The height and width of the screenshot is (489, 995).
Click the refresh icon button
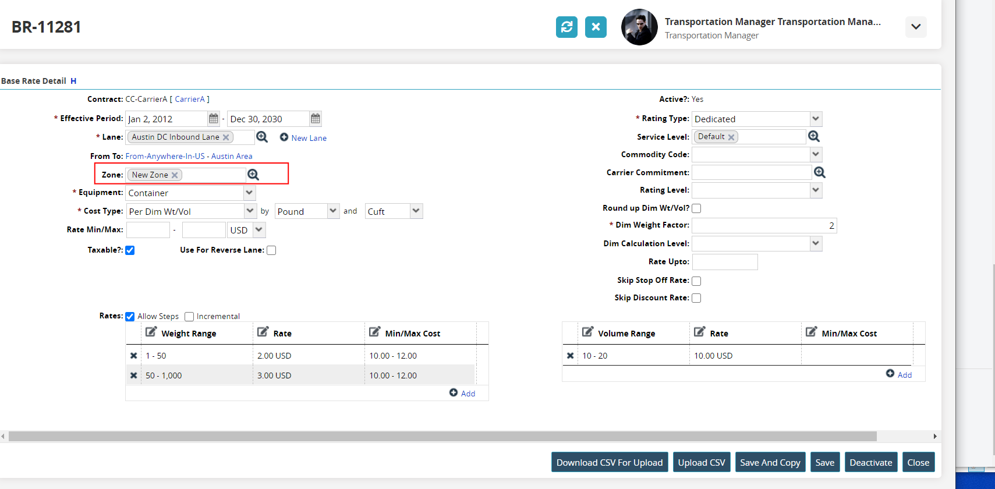tap(566, 27)
